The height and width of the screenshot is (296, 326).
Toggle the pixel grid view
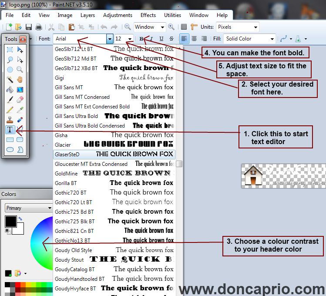[x=184, y=27]
